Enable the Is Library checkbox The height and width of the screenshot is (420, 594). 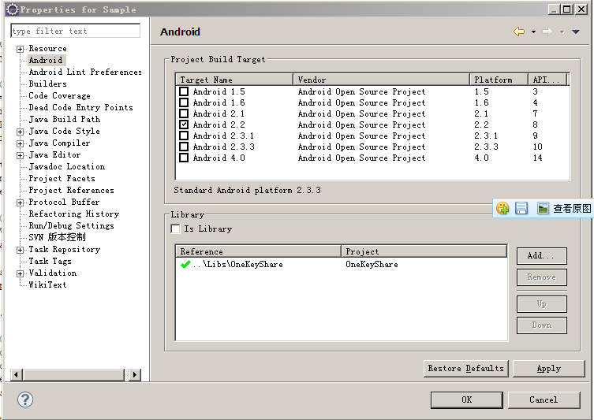tap(175, 229)
